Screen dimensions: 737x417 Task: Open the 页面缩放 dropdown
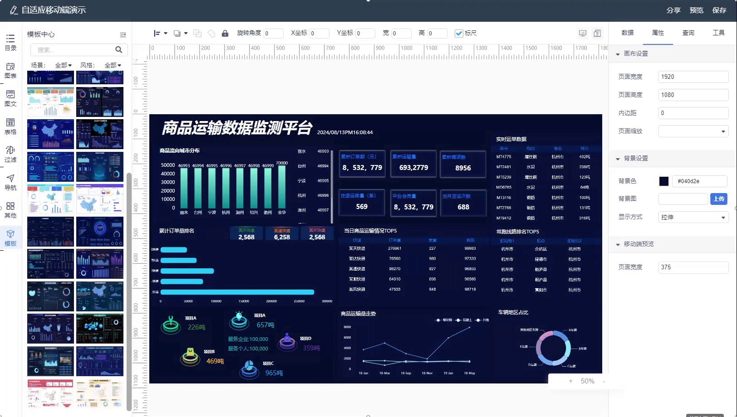693,131
